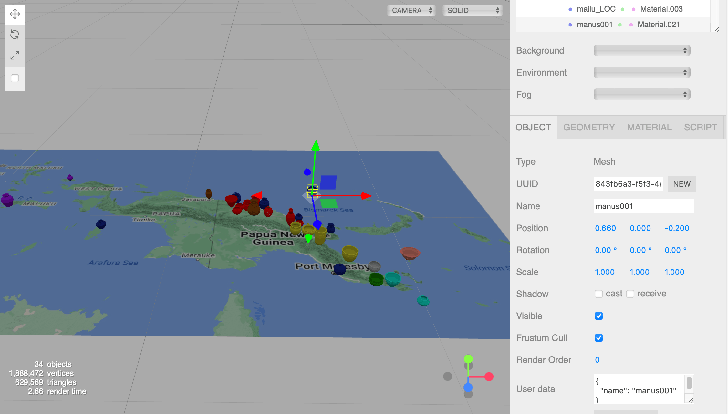Viewport: 728px width, 414px height.
Task: Click the green Y axis on view helper
Action: click(468, 359)
